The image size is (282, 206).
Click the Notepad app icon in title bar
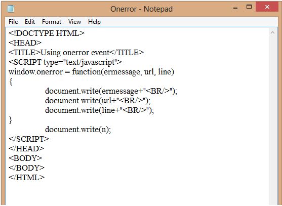(x=11, y=9)
